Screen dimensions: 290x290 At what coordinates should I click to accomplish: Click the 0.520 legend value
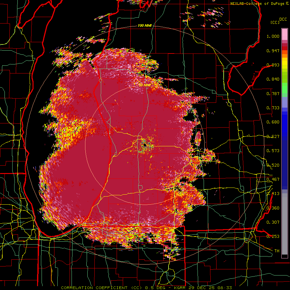pyautogui.click(x=273, y=165)
